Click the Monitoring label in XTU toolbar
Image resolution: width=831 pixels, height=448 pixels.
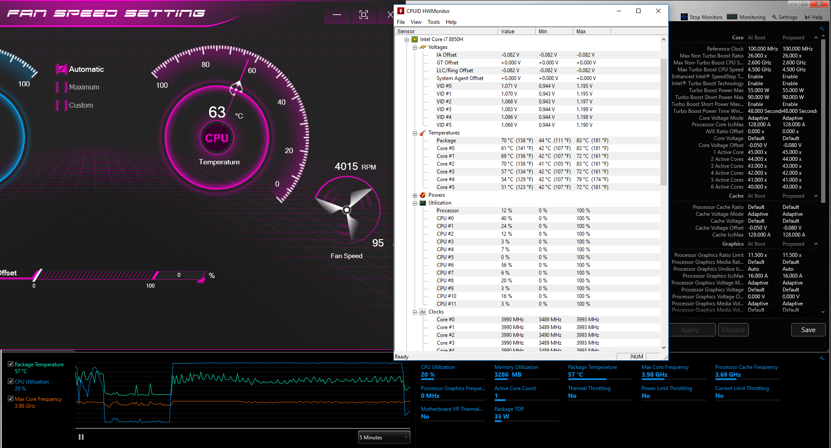[752, 17]
